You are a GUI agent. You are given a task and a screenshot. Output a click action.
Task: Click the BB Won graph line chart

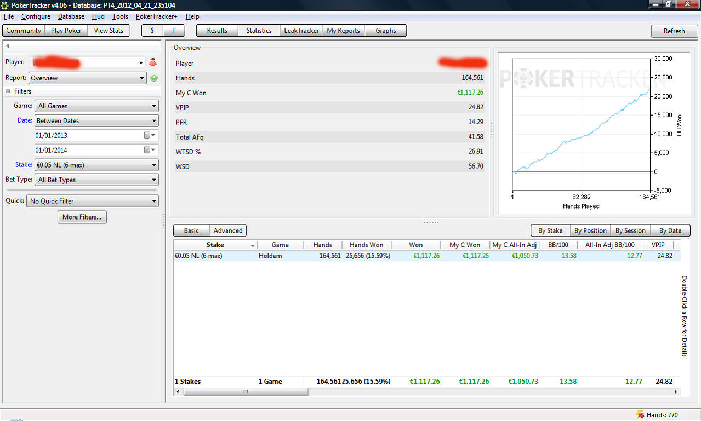(581, 124)
